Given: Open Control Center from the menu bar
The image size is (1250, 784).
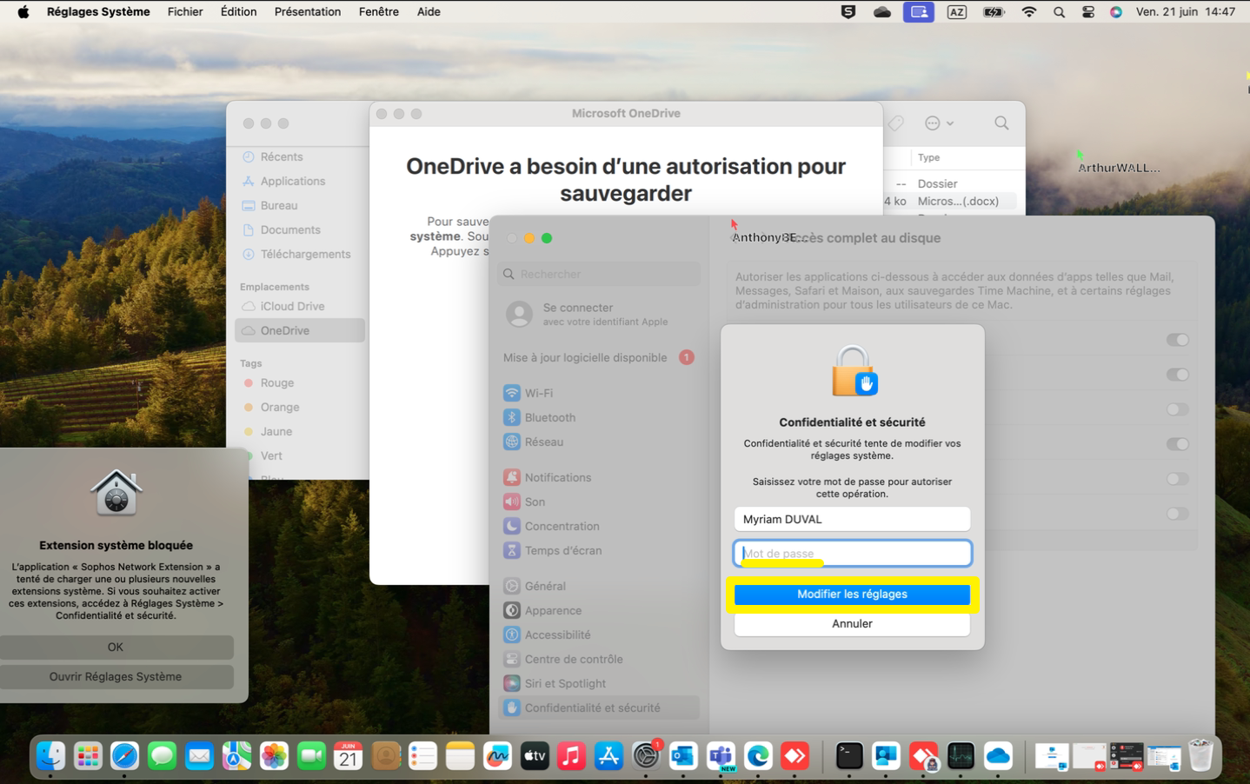Looking at the screenshot, I should point(1087,12).
